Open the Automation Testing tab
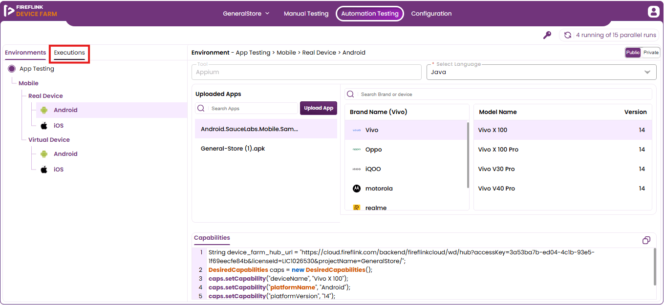 tap(370, 14)
